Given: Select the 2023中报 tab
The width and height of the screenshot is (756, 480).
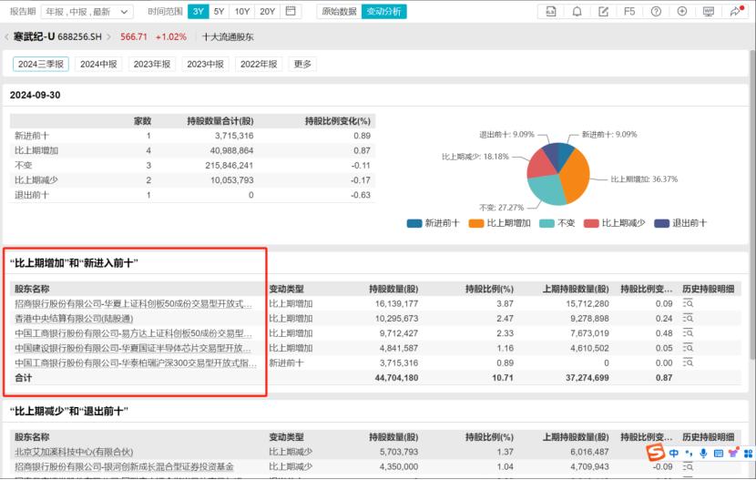Looking at the screenshot, I should pyautogui.click(x=205, y=64).
